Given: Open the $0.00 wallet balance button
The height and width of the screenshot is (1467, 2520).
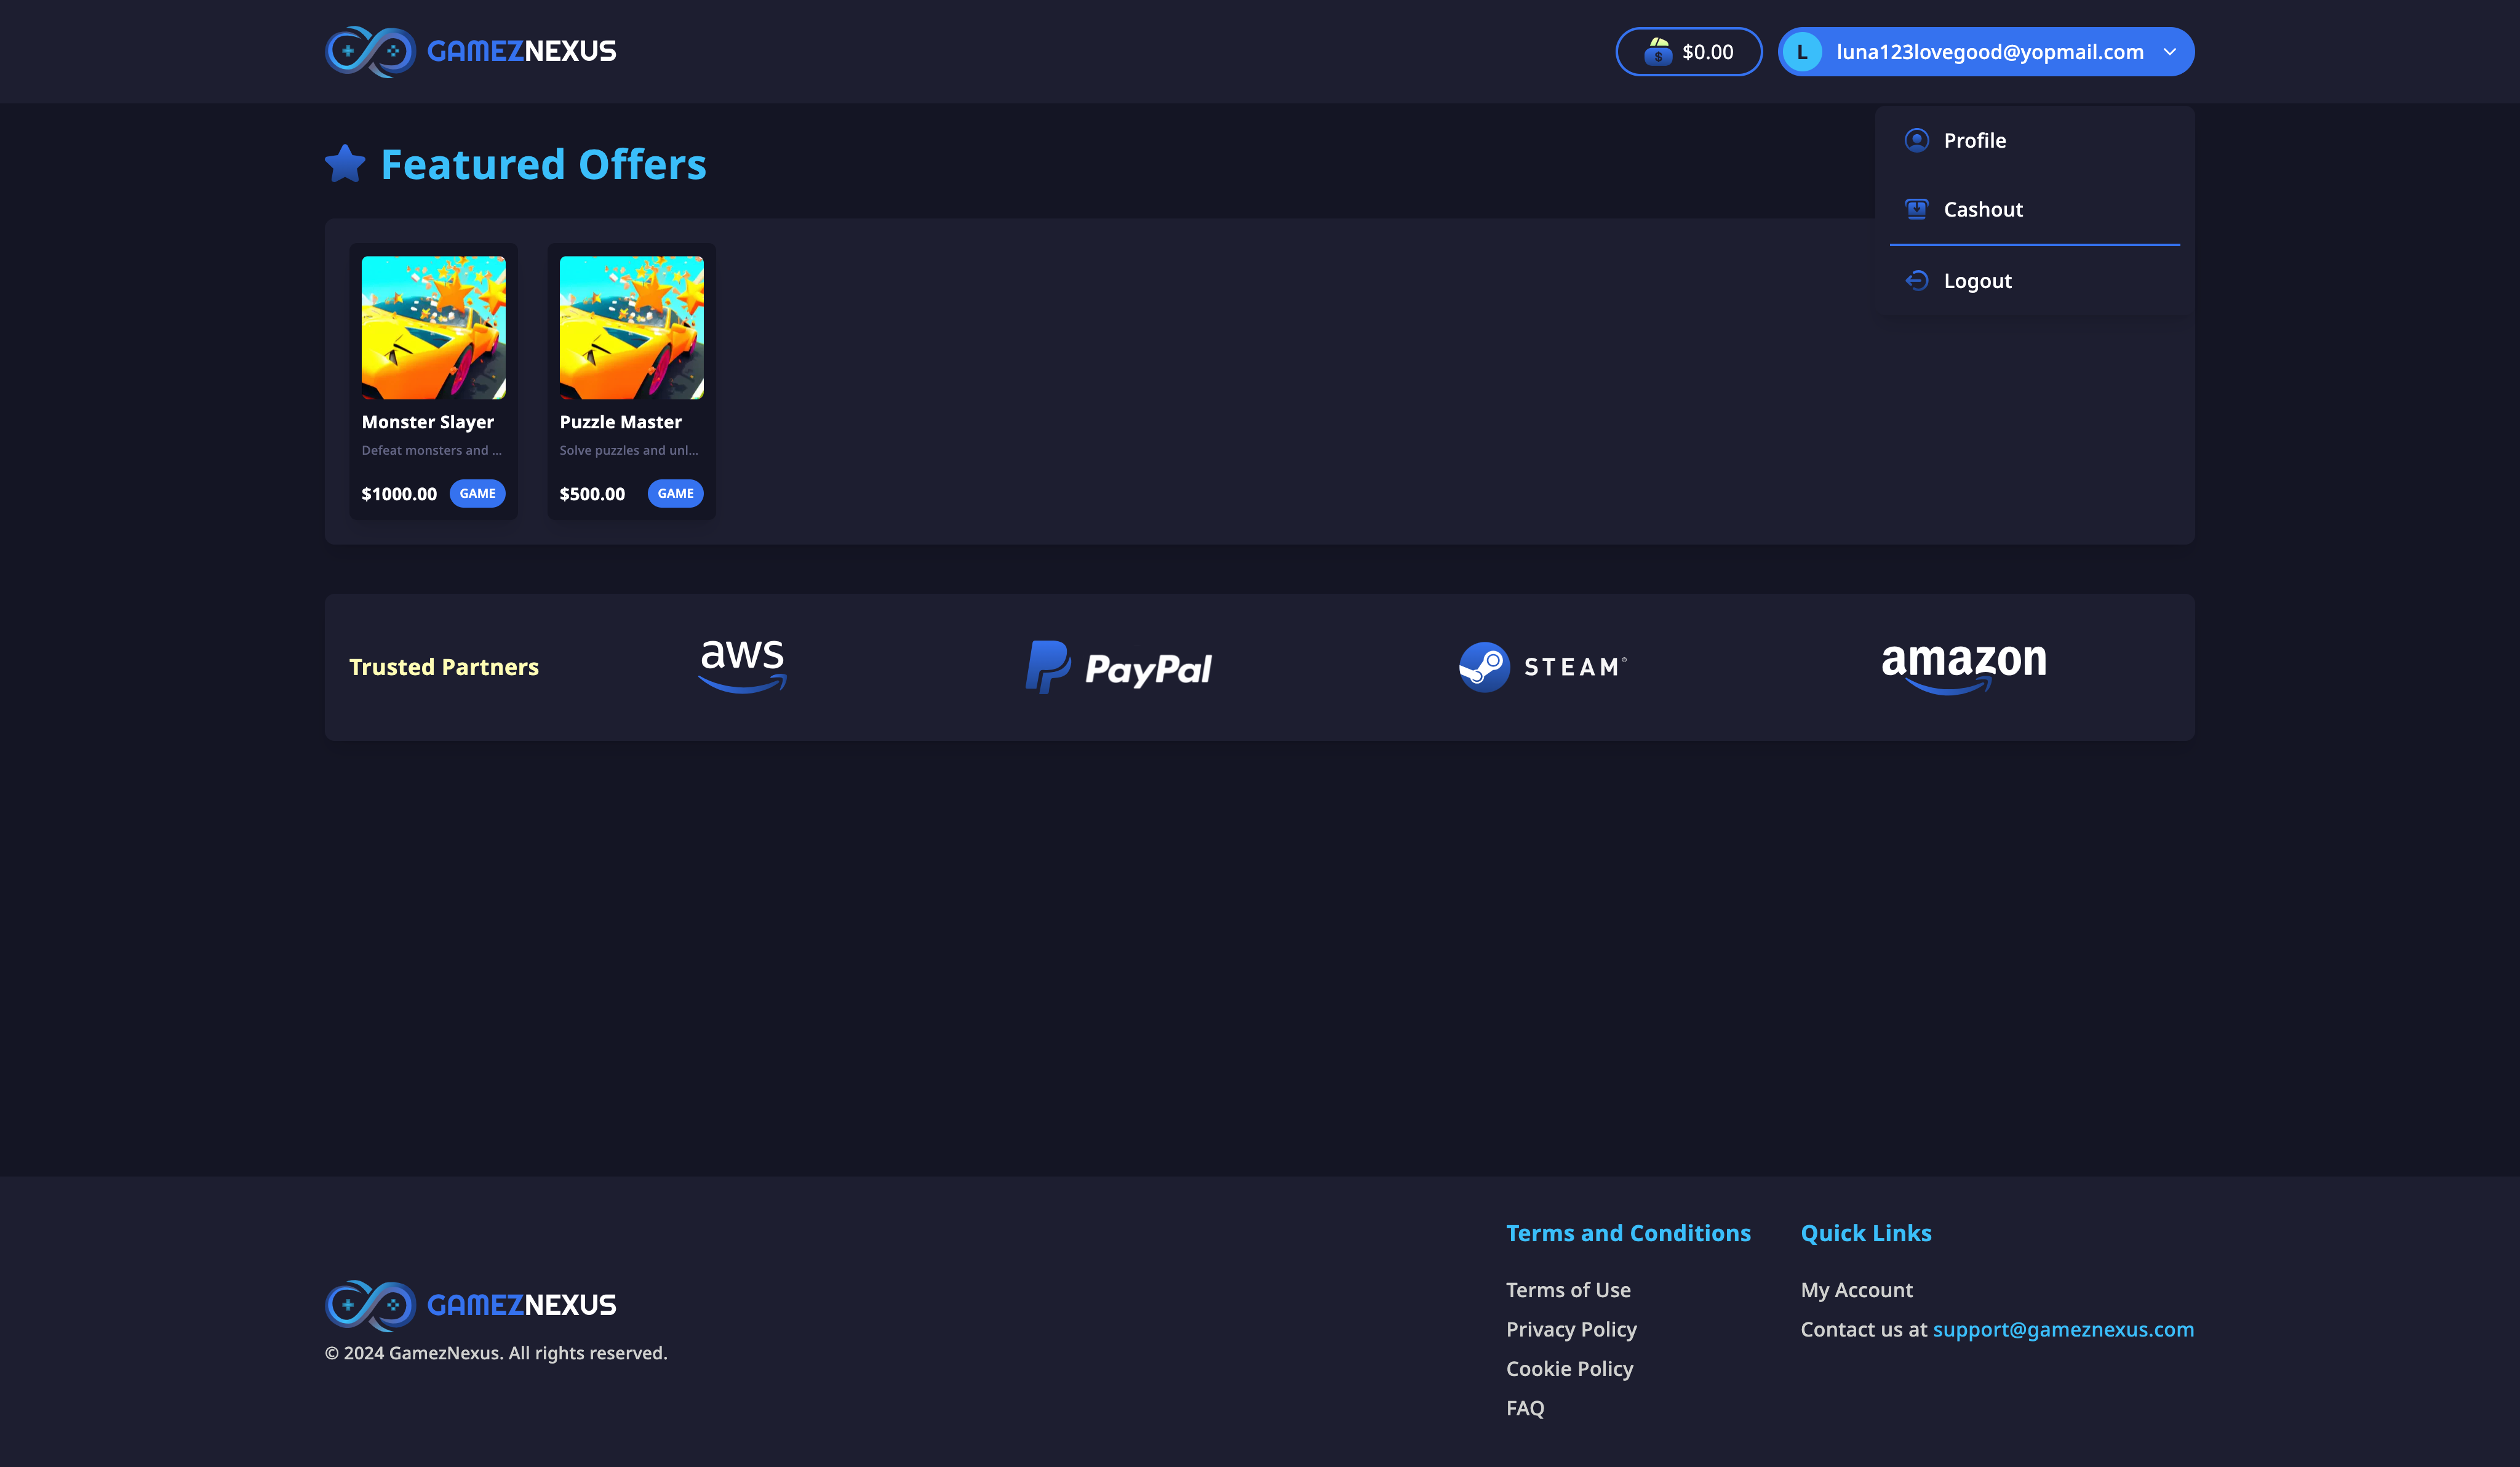Looking at the screenshot, I should 1688,51.
